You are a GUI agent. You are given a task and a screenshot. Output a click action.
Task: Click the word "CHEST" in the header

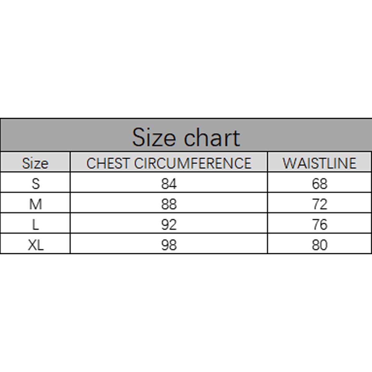click(108, 163)
